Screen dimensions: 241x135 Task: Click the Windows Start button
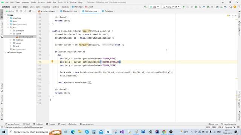pos(3,132)
